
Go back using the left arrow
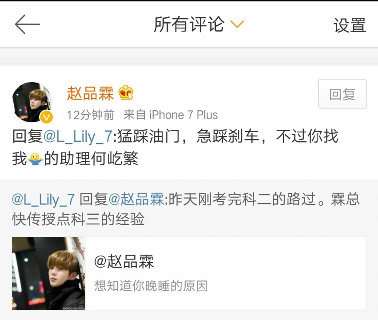(x=27, y=24)
